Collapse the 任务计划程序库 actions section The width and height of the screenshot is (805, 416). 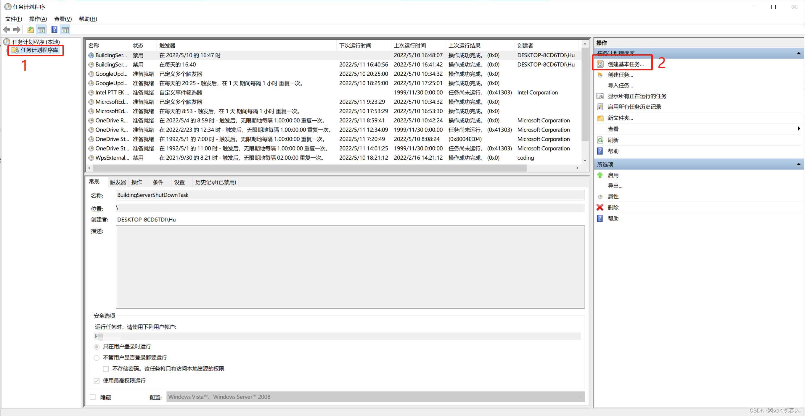tap(799, 53)
